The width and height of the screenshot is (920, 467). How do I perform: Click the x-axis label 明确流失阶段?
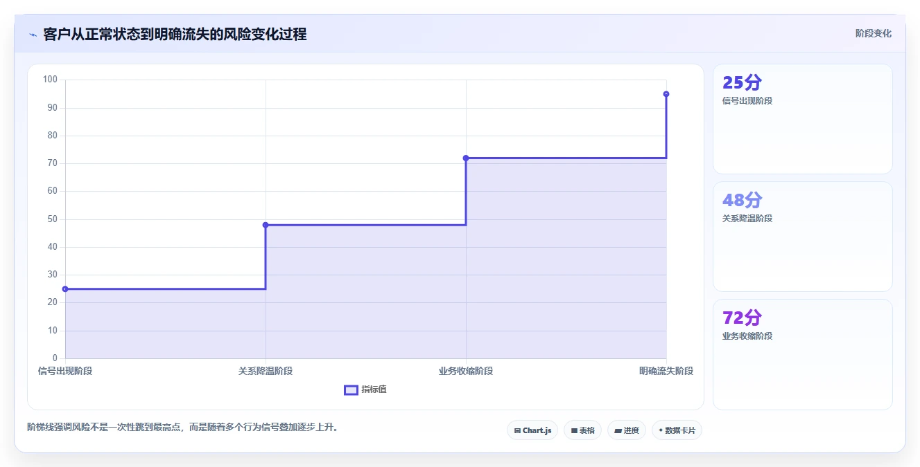click(x=666, y=371)
